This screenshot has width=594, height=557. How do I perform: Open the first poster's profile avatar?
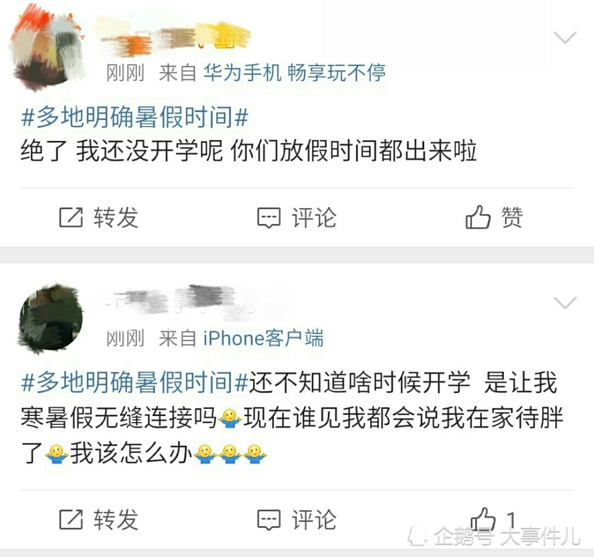pyautogui.click(x=48, y=49)
